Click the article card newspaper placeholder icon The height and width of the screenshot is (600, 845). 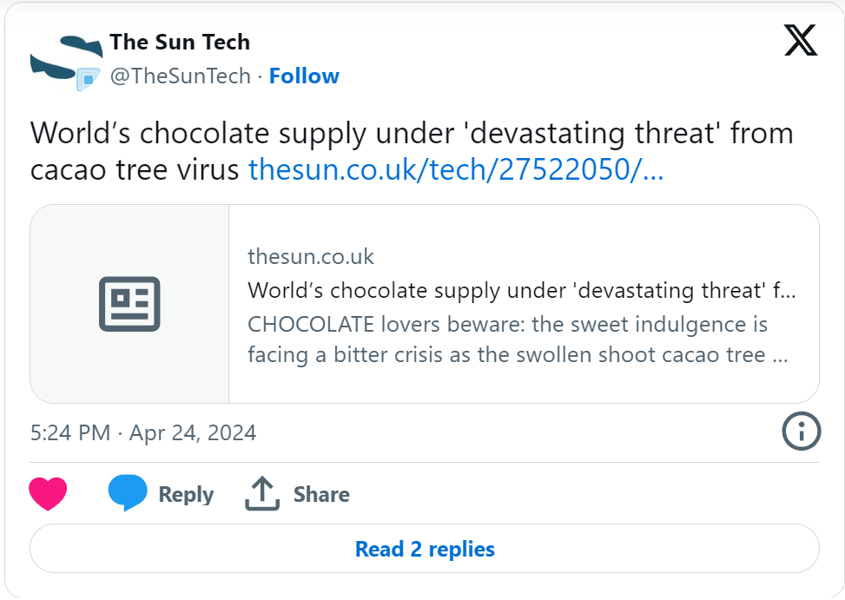click(x=129, y=304)
